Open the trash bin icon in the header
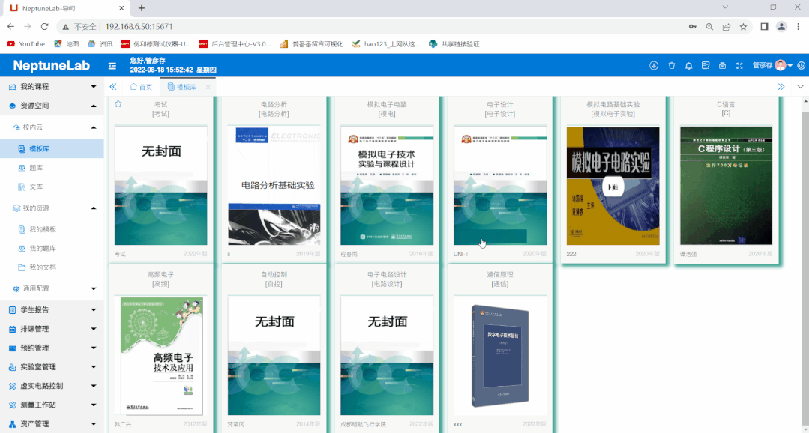The height and width of the screenshot is (433, 809). tap(672, 66)
